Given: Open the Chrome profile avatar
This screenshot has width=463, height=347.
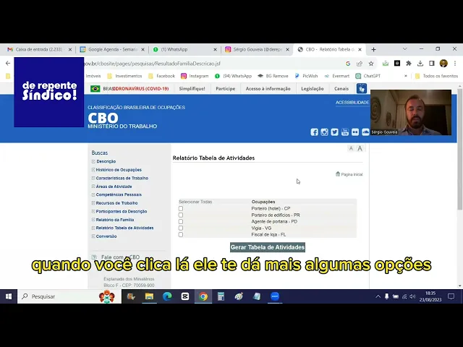Looking at the screenshot, I should pyautogui.click(x=443, y=63).
